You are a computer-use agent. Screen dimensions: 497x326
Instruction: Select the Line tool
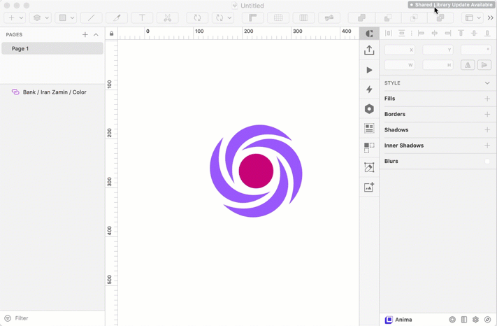click(x=92, y=17)
